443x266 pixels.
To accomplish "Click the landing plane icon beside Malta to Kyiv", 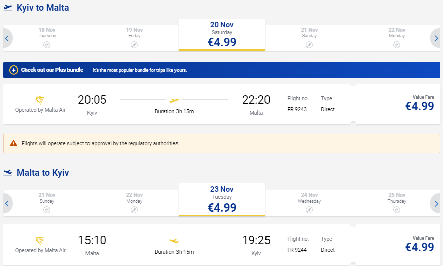I will (8, 173).
